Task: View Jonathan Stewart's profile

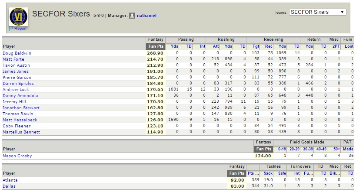Action: [21, 108]
